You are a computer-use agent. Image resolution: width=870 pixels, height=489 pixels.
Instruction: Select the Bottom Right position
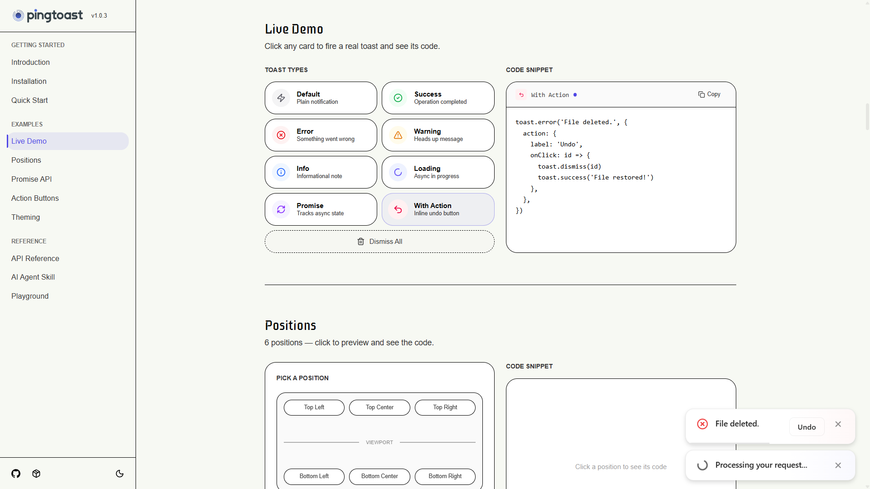point(445,476)
